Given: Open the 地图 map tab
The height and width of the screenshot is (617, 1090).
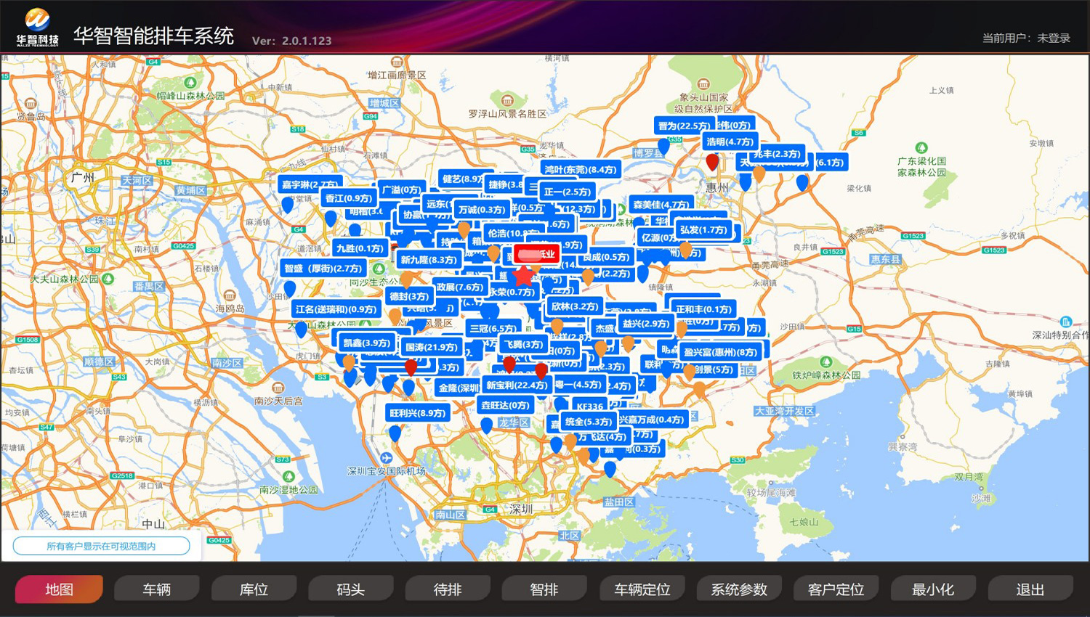Looking at the screenshot, I should pyautogui.click(x=59, y=589).
